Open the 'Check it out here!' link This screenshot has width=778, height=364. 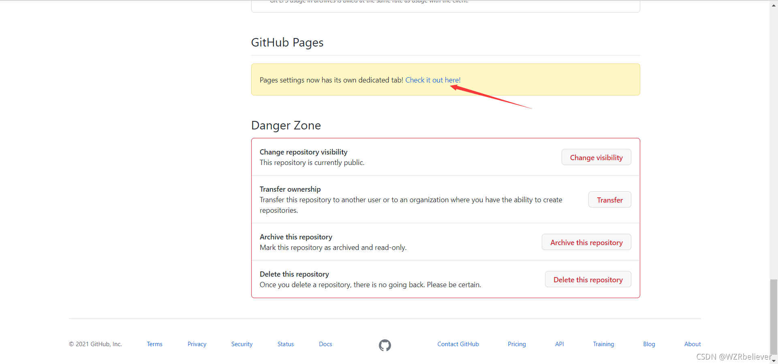coord(433,80)
